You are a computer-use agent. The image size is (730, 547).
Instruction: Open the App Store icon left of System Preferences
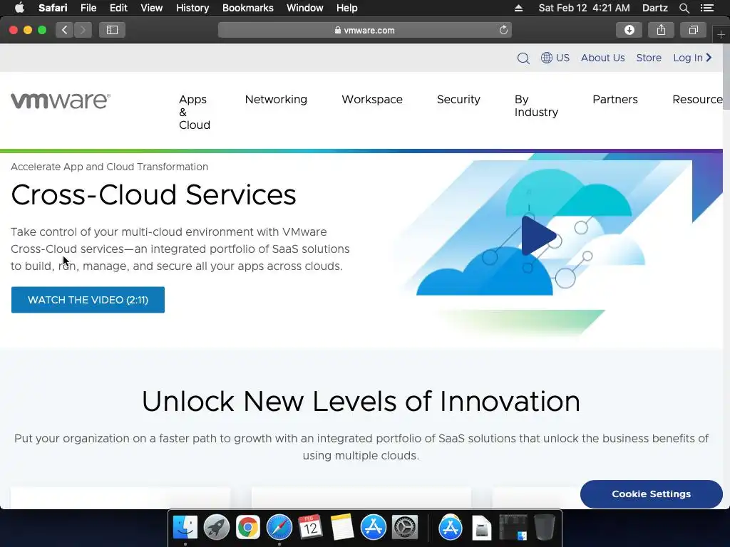374,528
